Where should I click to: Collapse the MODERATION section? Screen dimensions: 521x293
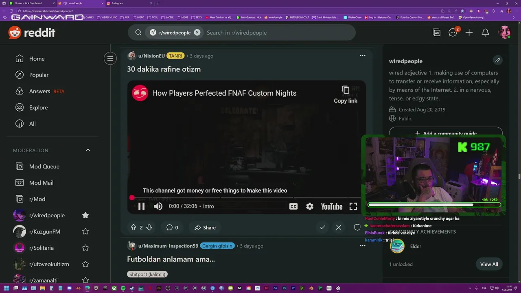point(88,150)
